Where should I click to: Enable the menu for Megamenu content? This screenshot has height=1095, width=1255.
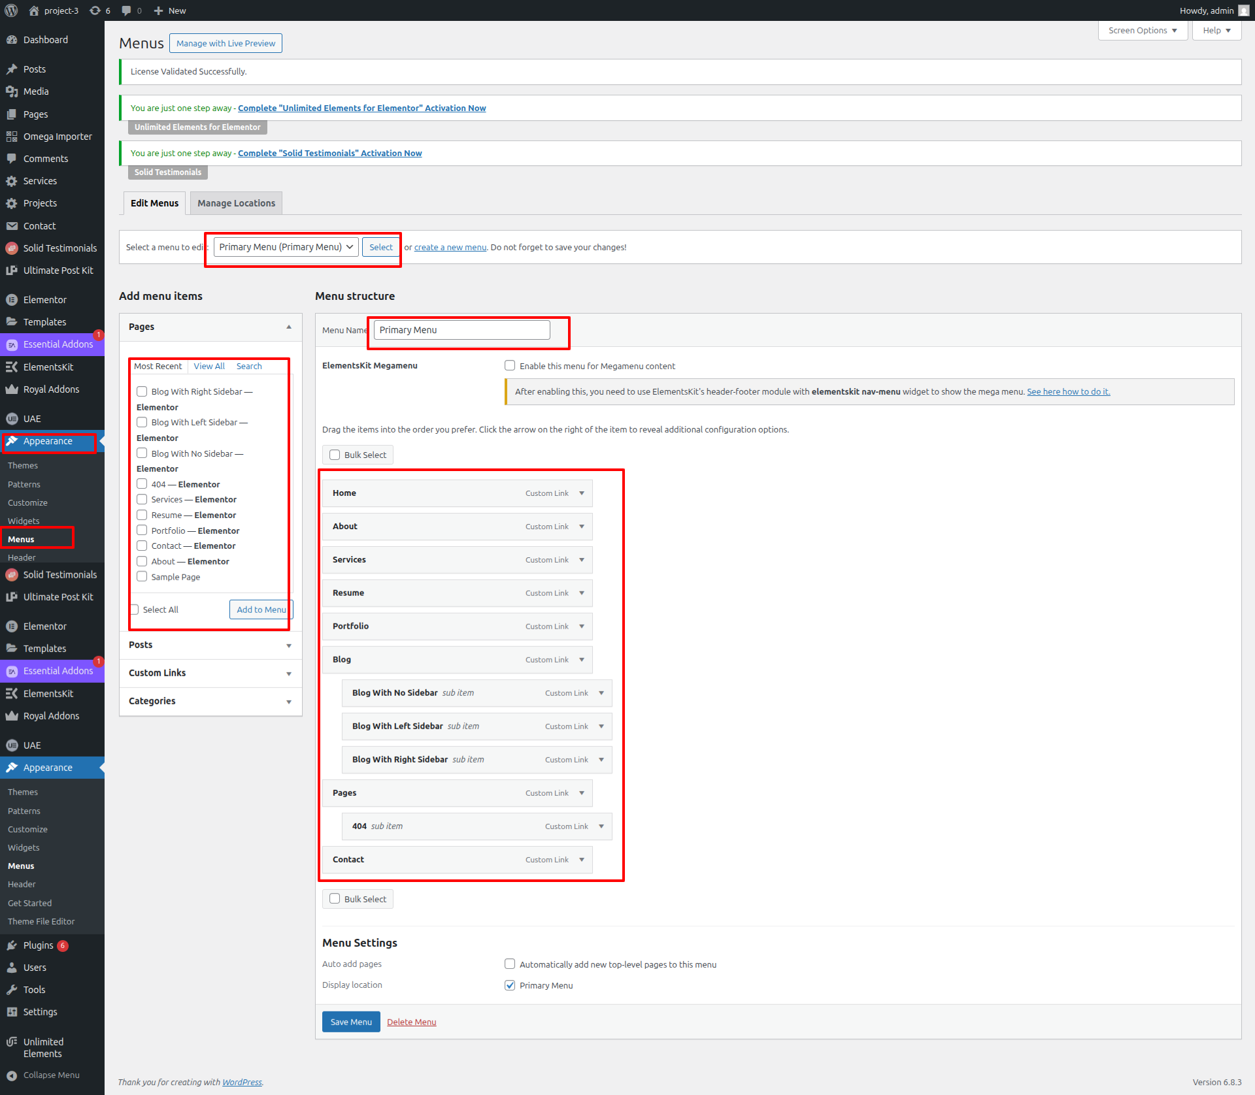[510, 366]
